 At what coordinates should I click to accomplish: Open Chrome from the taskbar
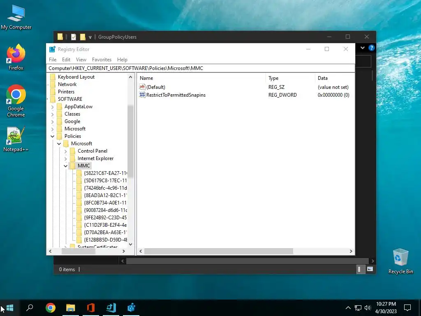(51, 308)
